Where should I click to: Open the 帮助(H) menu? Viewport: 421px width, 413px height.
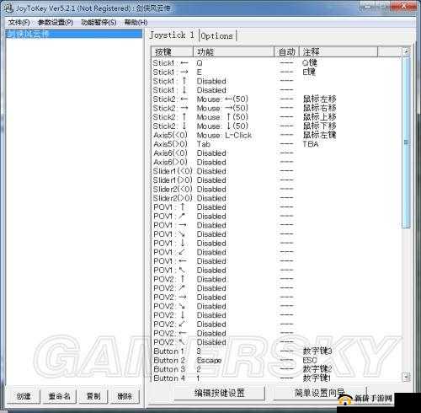click(x=136, y=23)
